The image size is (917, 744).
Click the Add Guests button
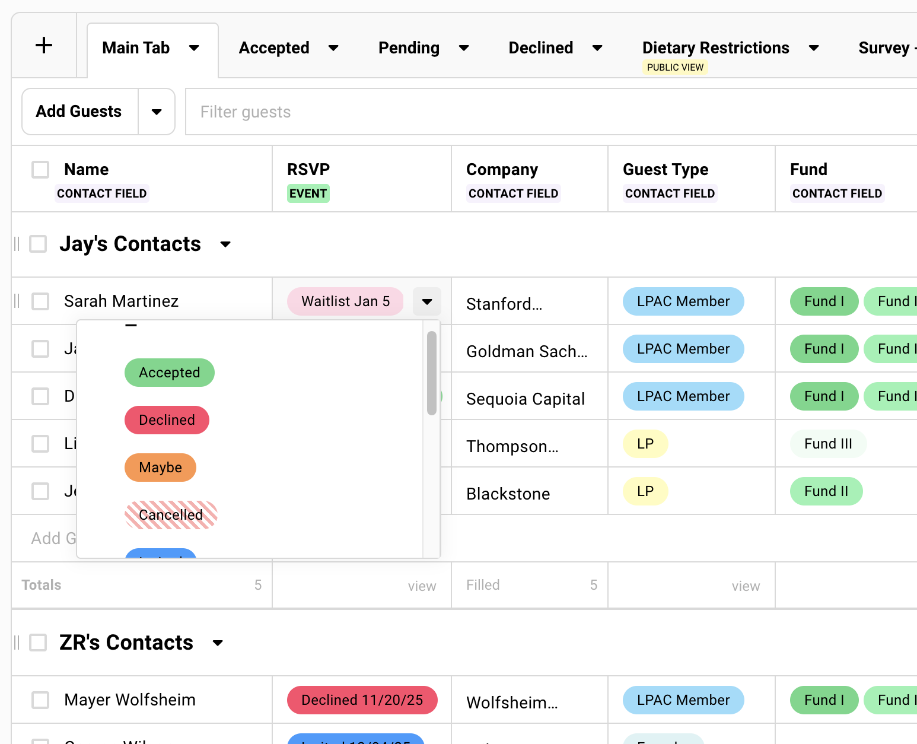click(78, 112)
